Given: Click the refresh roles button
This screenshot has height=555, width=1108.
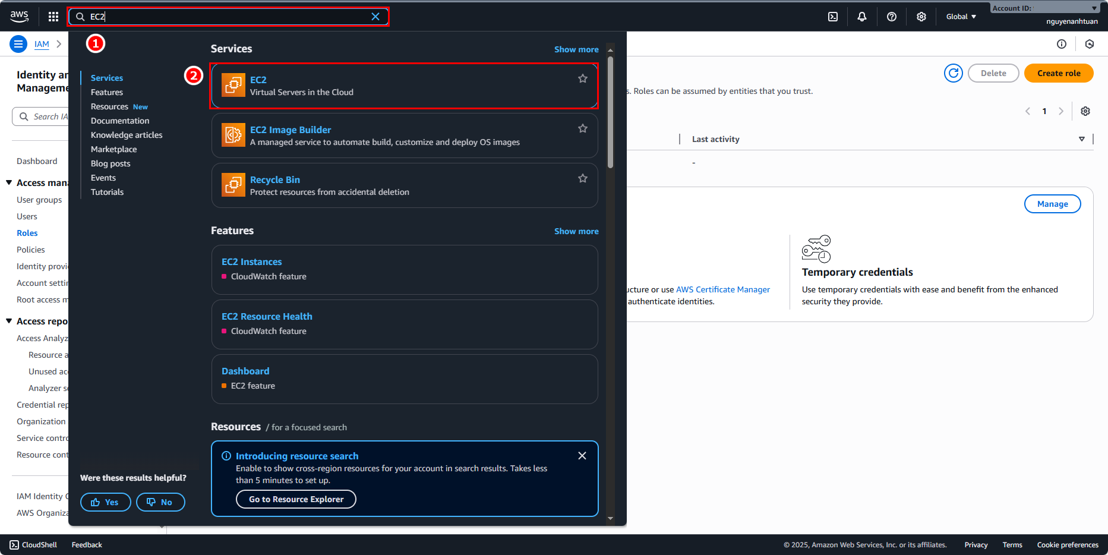Looking at the screenshot, I should [x=953, y=73].
